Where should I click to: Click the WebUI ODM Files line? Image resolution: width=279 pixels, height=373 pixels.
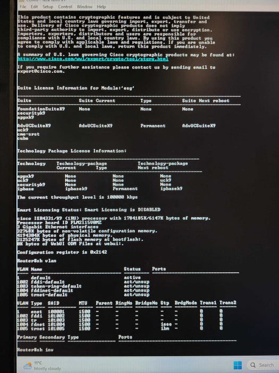(71, 244)
